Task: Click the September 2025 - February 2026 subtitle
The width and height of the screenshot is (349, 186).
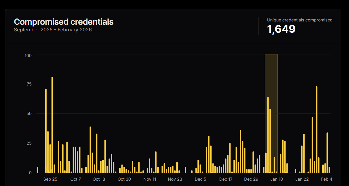Action: [53, 30]
